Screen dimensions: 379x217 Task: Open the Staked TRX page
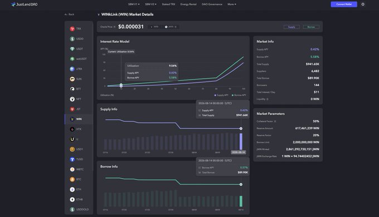point(168,4)
